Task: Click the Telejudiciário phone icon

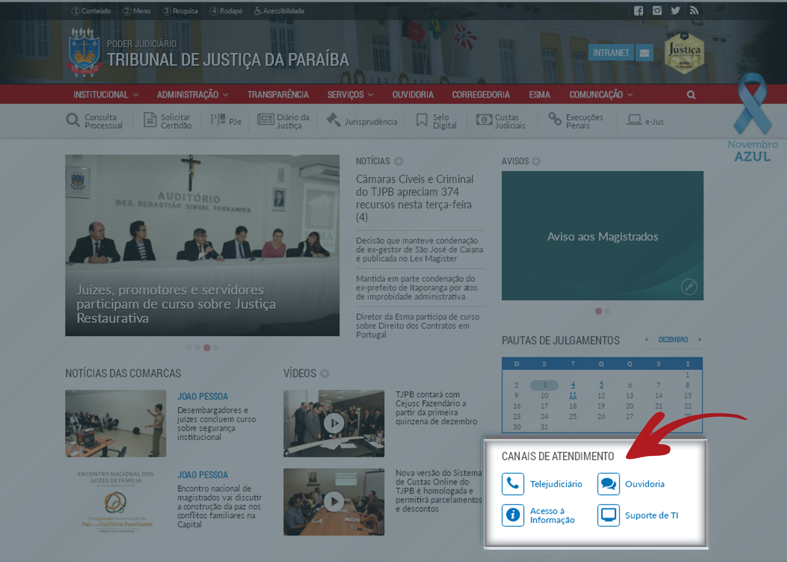Action: pos(513,484)
